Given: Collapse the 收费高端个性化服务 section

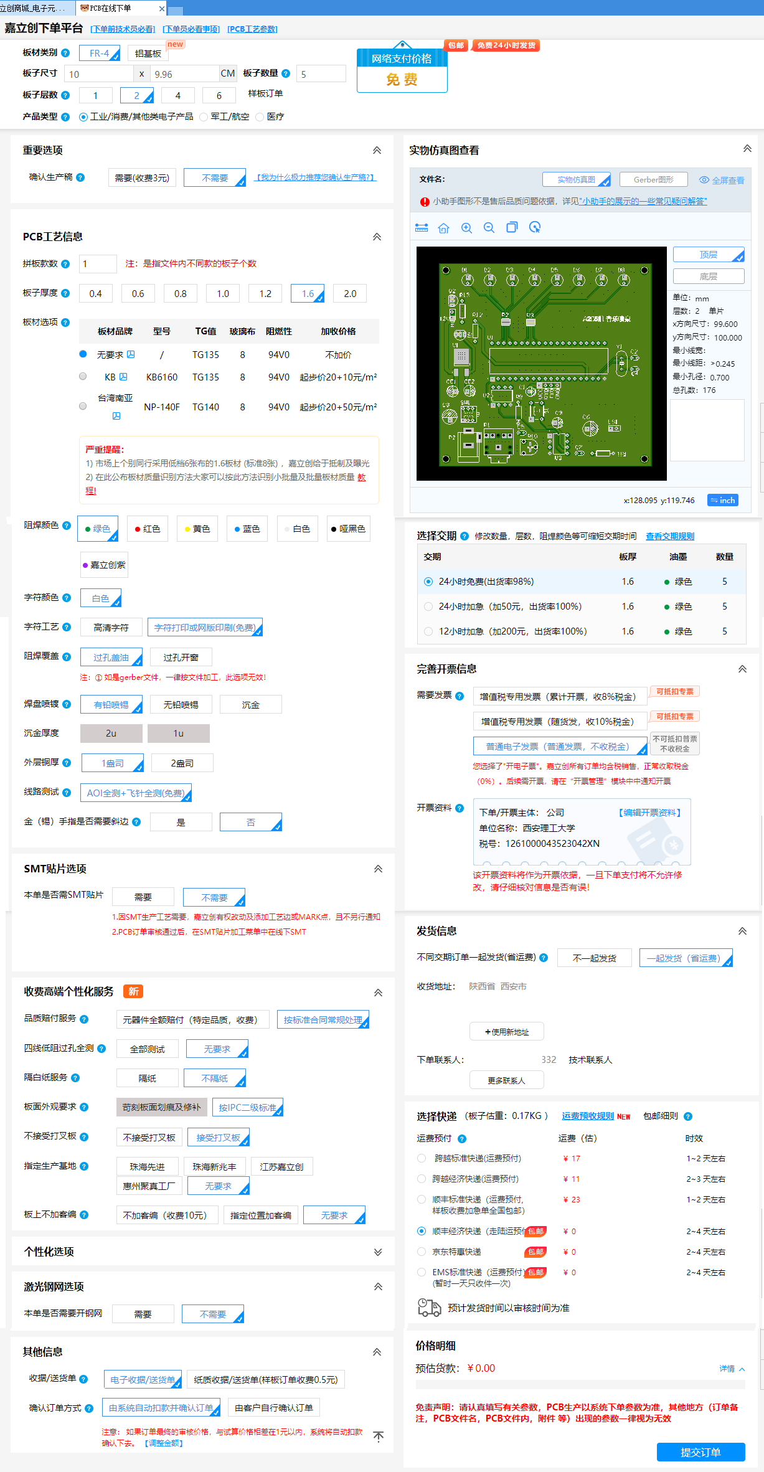Looking at the screenshot, I should [x=378, y=993].
